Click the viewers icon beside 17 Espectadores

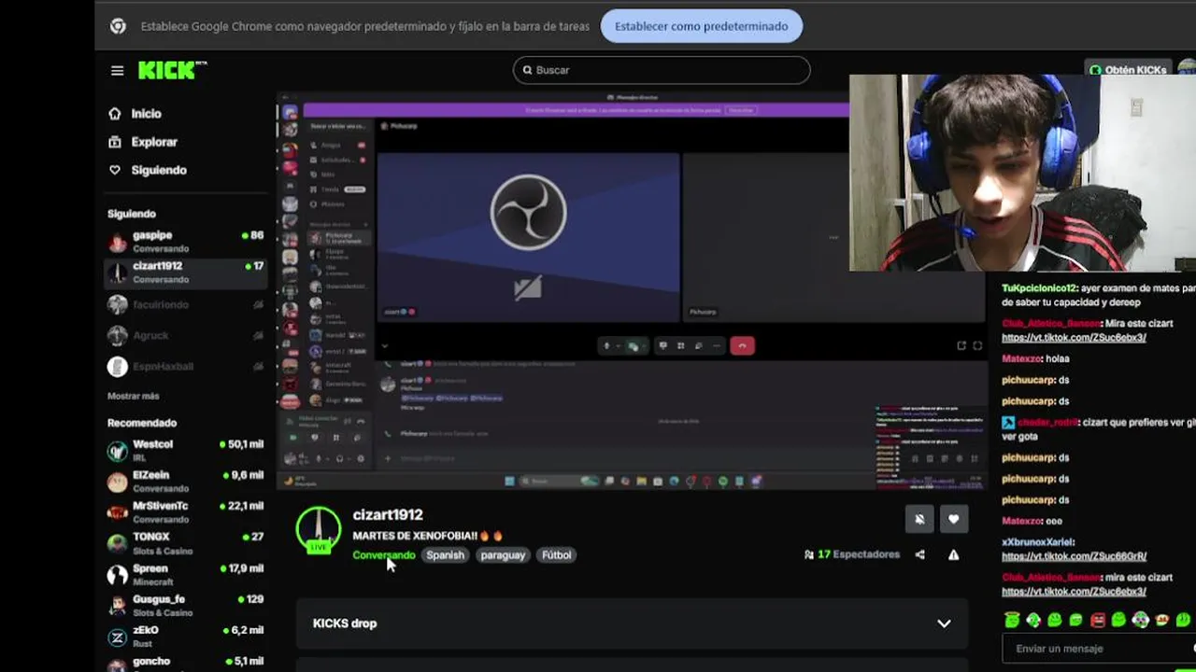[x=808, y=554]
